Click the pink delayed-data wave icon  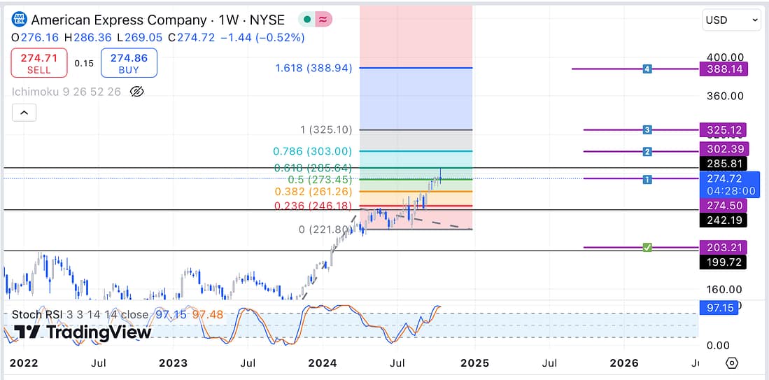tap(324, 20)
